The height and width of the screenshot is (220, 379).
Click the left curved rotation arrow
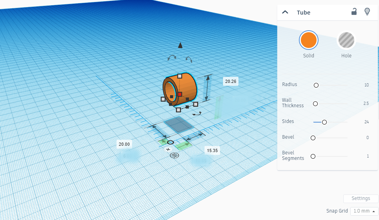[172, 58]
